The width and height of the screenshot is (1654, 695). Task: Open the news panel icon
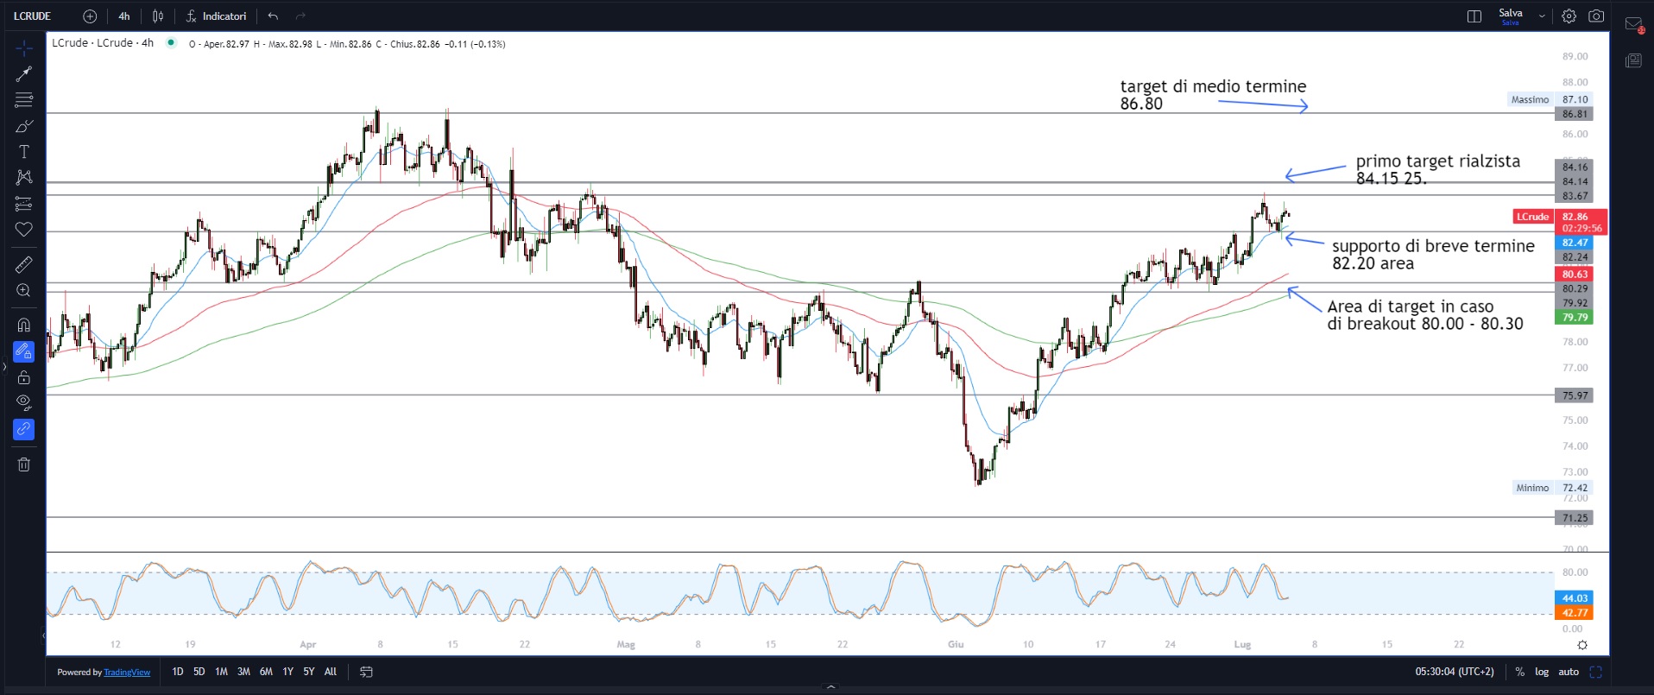click(x=1633, y=60)
